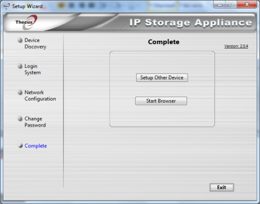Exit the Setup Wizard
The height and width of the screenshot is (204, 260).
pyautogui.click(x=222, y=188)
